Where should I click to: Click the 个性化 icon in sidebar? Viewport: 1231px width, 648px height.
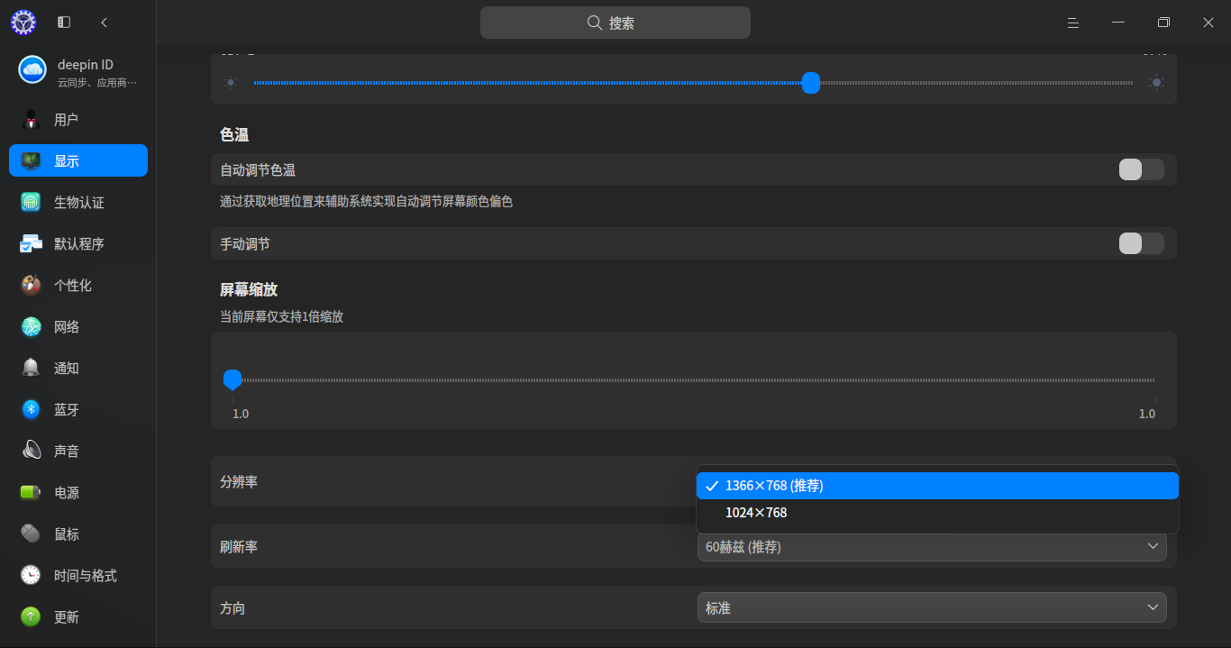pyautogui.click(x=32, y=286)
